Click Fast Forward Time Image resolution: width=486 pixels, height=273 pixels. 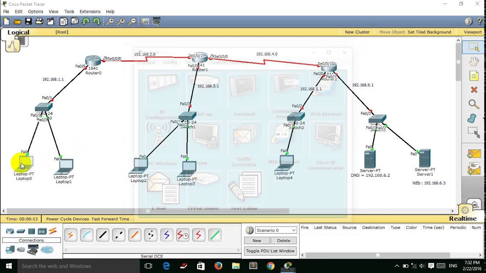tap(110, 219)
